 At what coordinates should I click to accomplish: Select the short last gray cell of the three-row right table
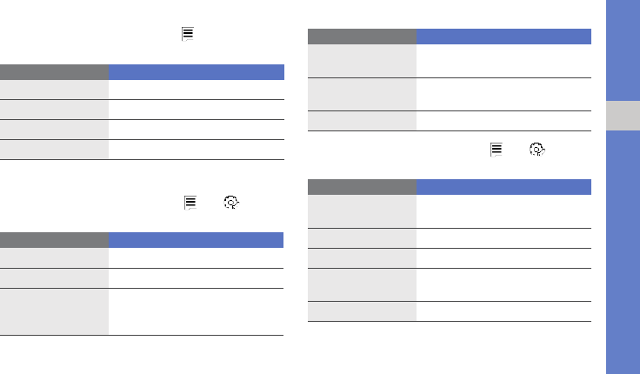362,121
